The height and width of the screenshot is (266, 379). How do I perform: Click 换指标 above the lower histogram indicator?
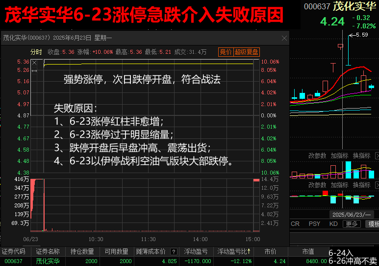tap(362, 185)
